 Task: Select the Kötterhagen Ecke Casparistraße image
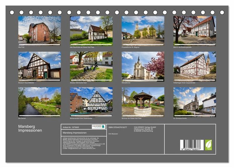[x=195, y=65]
